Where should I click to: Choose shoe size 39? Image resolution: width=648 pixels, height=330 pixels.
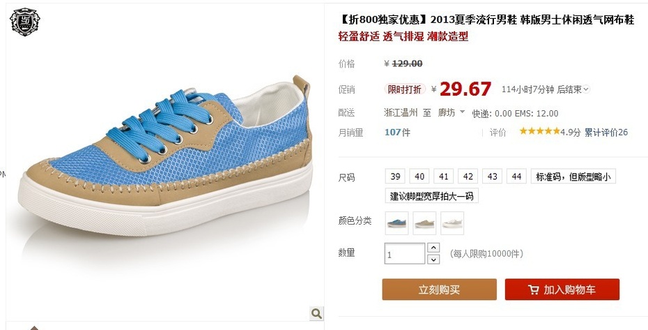[395, 177]
